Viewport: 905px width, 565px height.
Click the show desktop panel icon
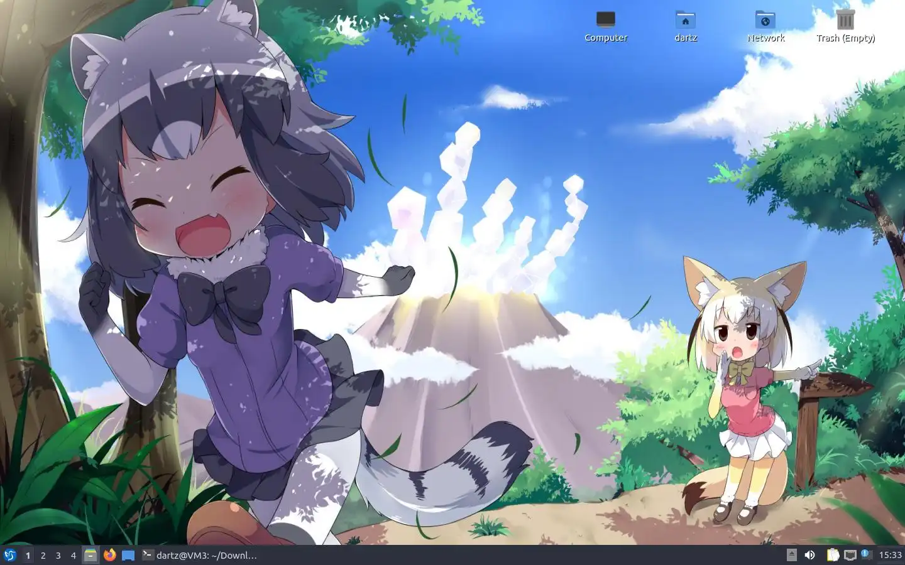(128, 555)
